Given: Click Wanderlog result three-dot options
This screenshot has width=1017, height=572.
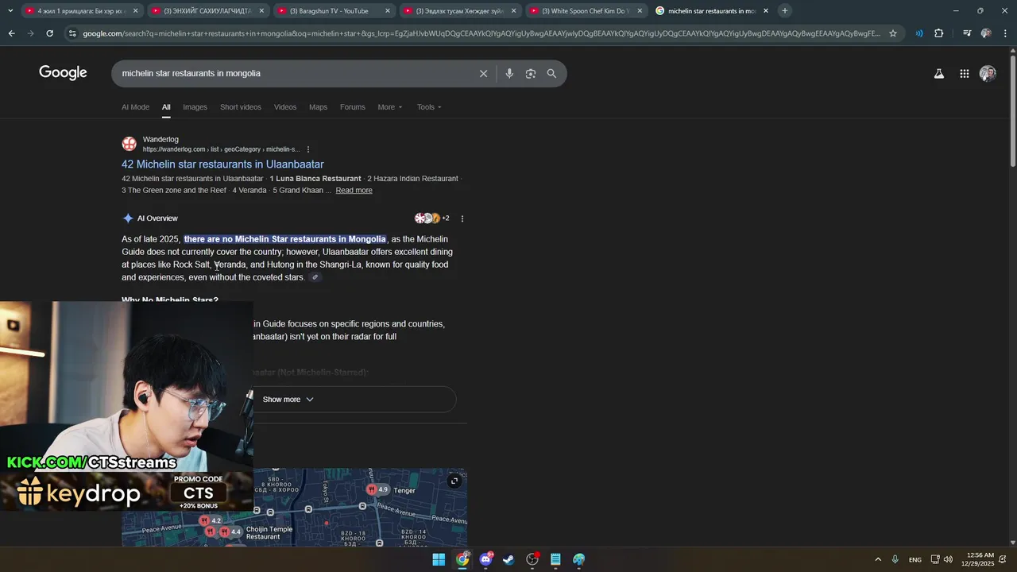Looking at the screenshot, I should (308, 149).
